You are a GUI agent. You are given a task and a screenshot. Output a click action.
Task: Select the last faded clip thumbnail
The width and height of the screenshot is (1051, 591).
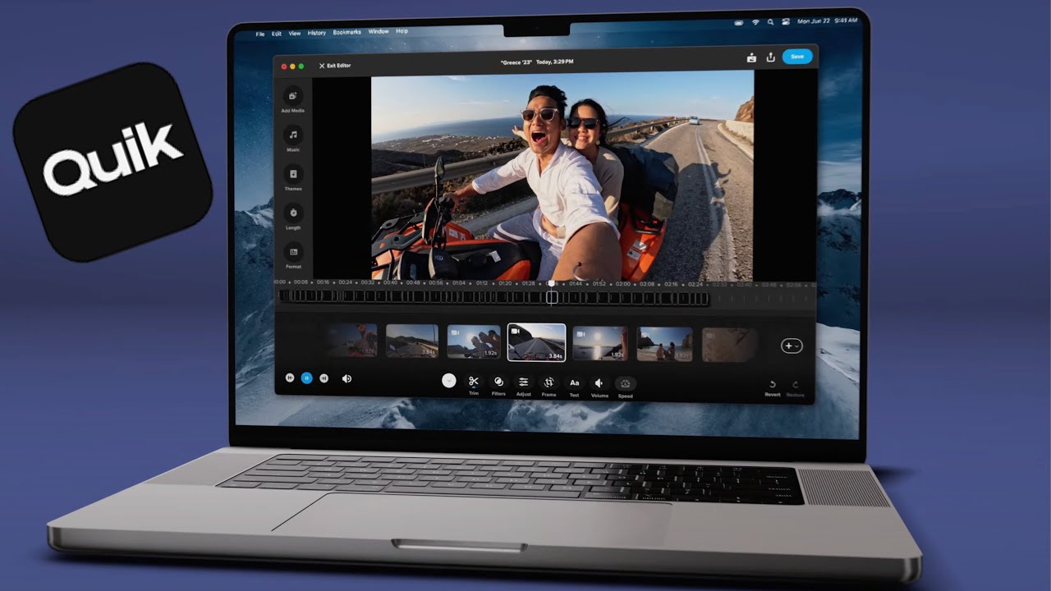click(x=729, y=345)
